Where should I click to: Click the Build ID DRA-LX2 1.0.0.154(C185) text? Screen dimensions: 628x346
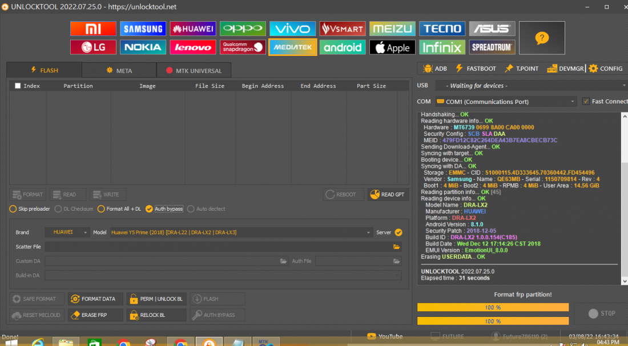(x=471, y=237)
